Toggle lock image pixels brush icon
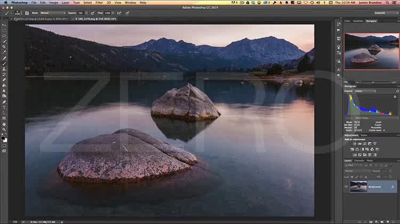The width and height of the screenshot is (400, 224). [x=357, y=177]
